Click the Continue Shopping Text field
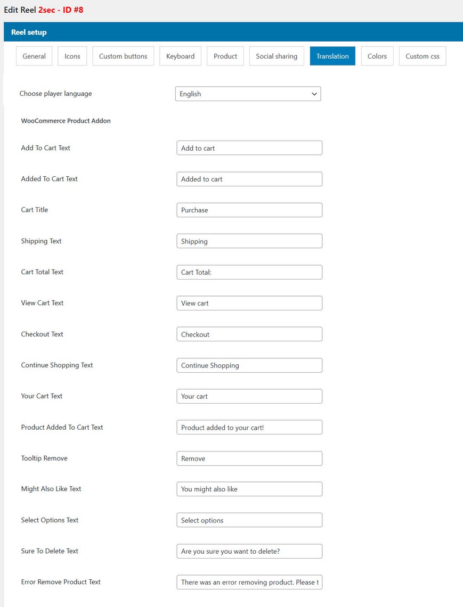Screen dimensions: 463x607 pos(249,365)
